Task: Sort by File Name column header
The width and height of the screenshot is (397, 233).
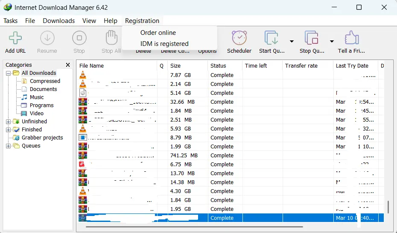Action: coord(117,66)
